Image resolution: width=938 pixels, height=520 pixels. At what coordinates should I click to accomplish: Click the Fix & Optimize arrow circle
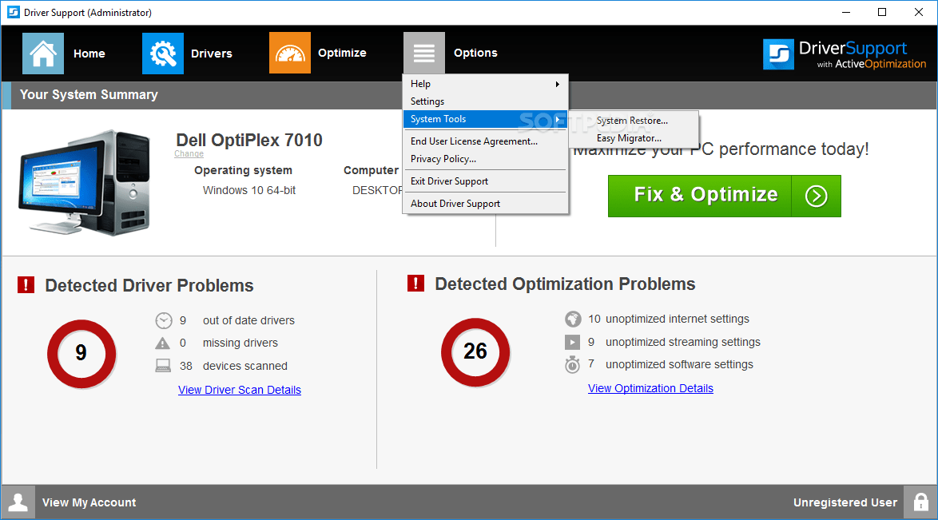click(x=816, y=196)
